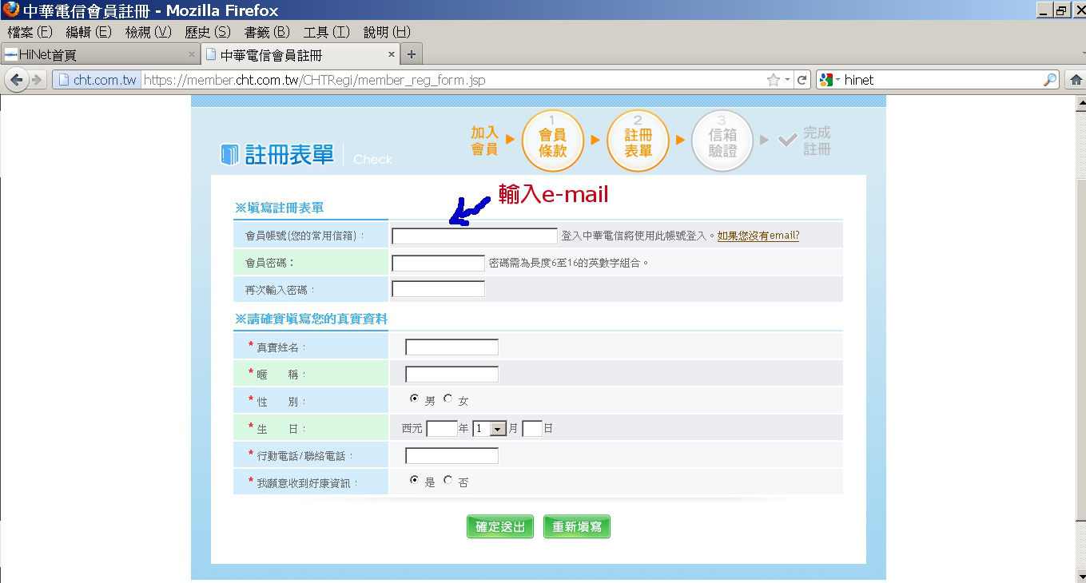Open the 檢視(V) menu
This screenshot has width=1086, height=583.
(x=149, y=32)
